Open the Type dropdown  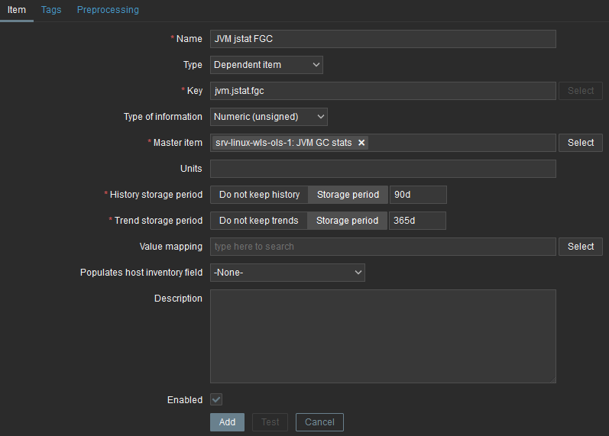tap(266, 65)
